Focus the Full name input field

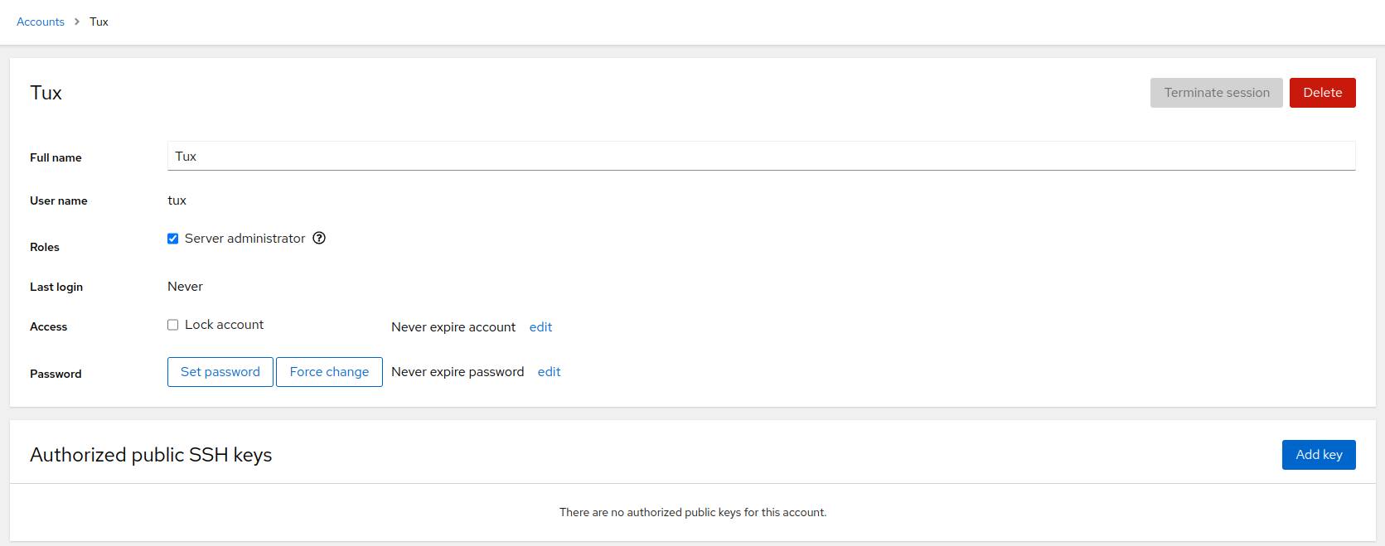(761, 157)
